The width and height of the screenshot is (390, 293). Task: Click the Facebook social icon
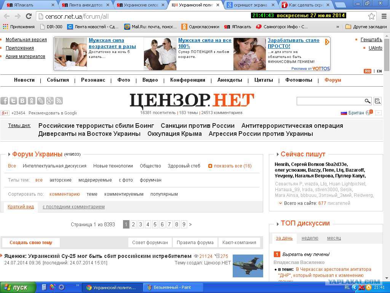pos(4,101)
